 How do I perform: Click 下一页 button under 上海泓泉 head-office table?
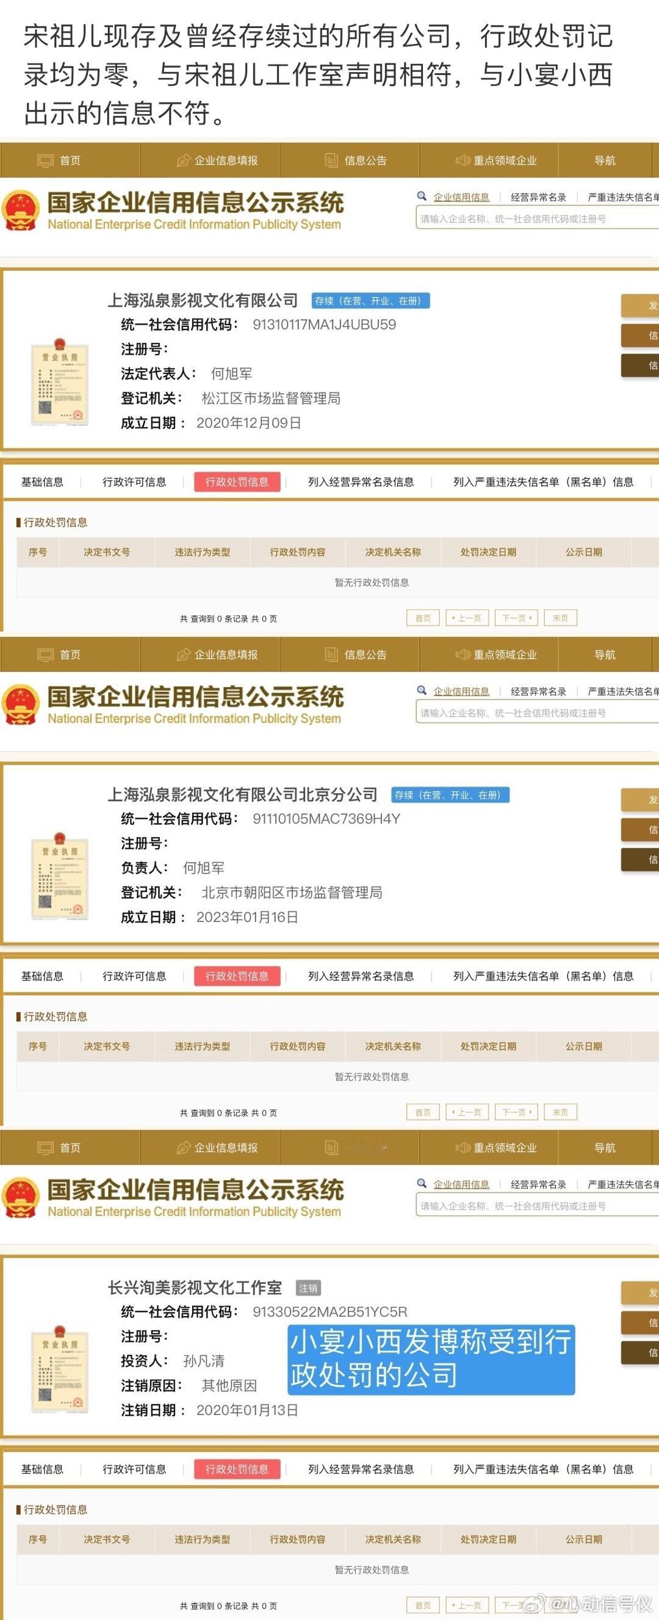click(x=517, y=618)
